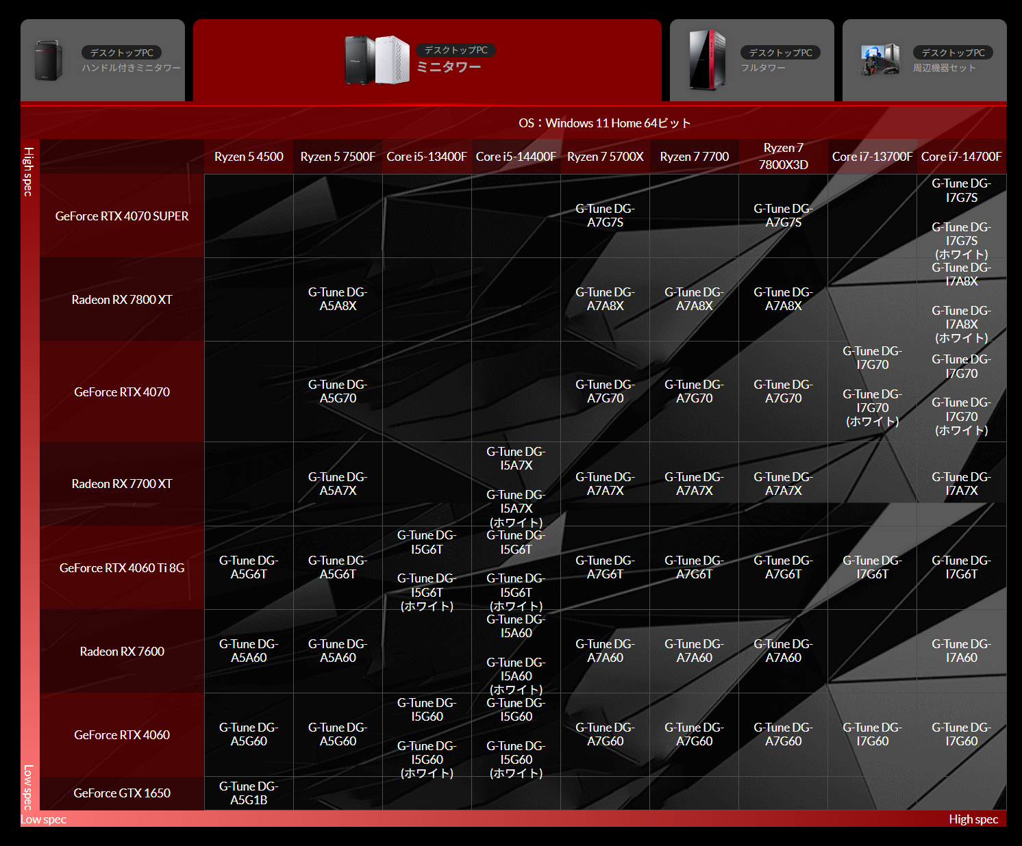Open G-Tune DG-I7A8X (ホワイト) link
1022x846 pixels.
point(962,324)
